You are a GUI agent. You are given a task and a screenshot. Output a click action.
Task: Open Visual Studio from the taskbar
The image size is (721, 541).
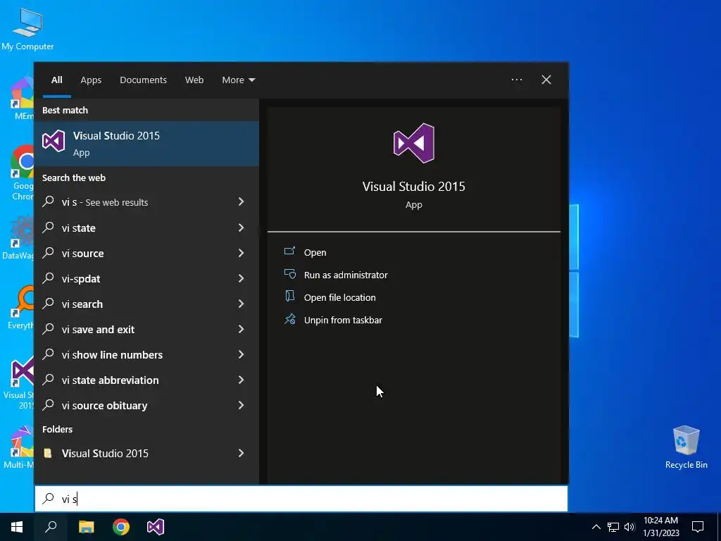(x=156, y=527)
